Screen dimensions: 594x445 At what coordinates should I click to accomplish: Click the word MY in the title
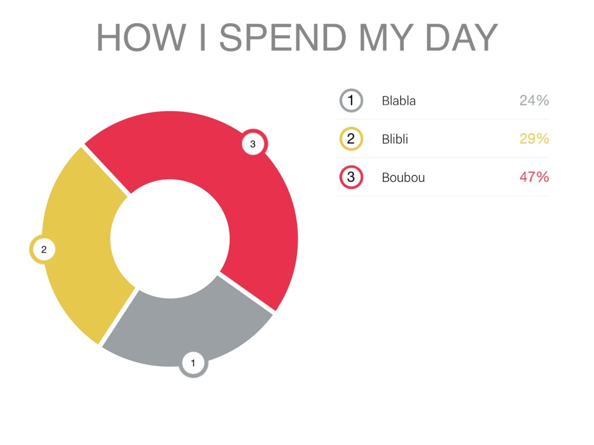(386, 38)
